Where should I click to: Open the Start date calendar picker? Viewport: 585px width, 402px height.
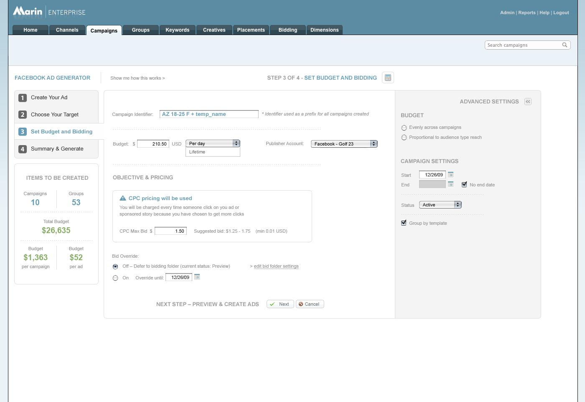(x=450, y=175)
